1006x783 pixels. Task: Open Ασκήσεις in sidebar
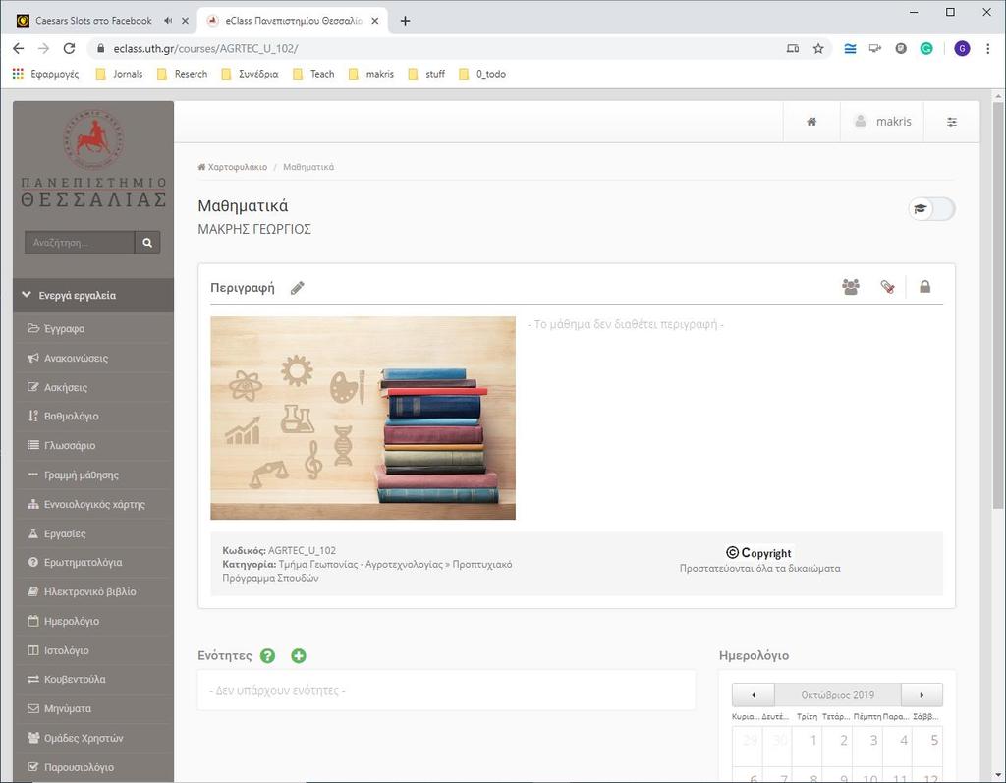click(93, 388)
